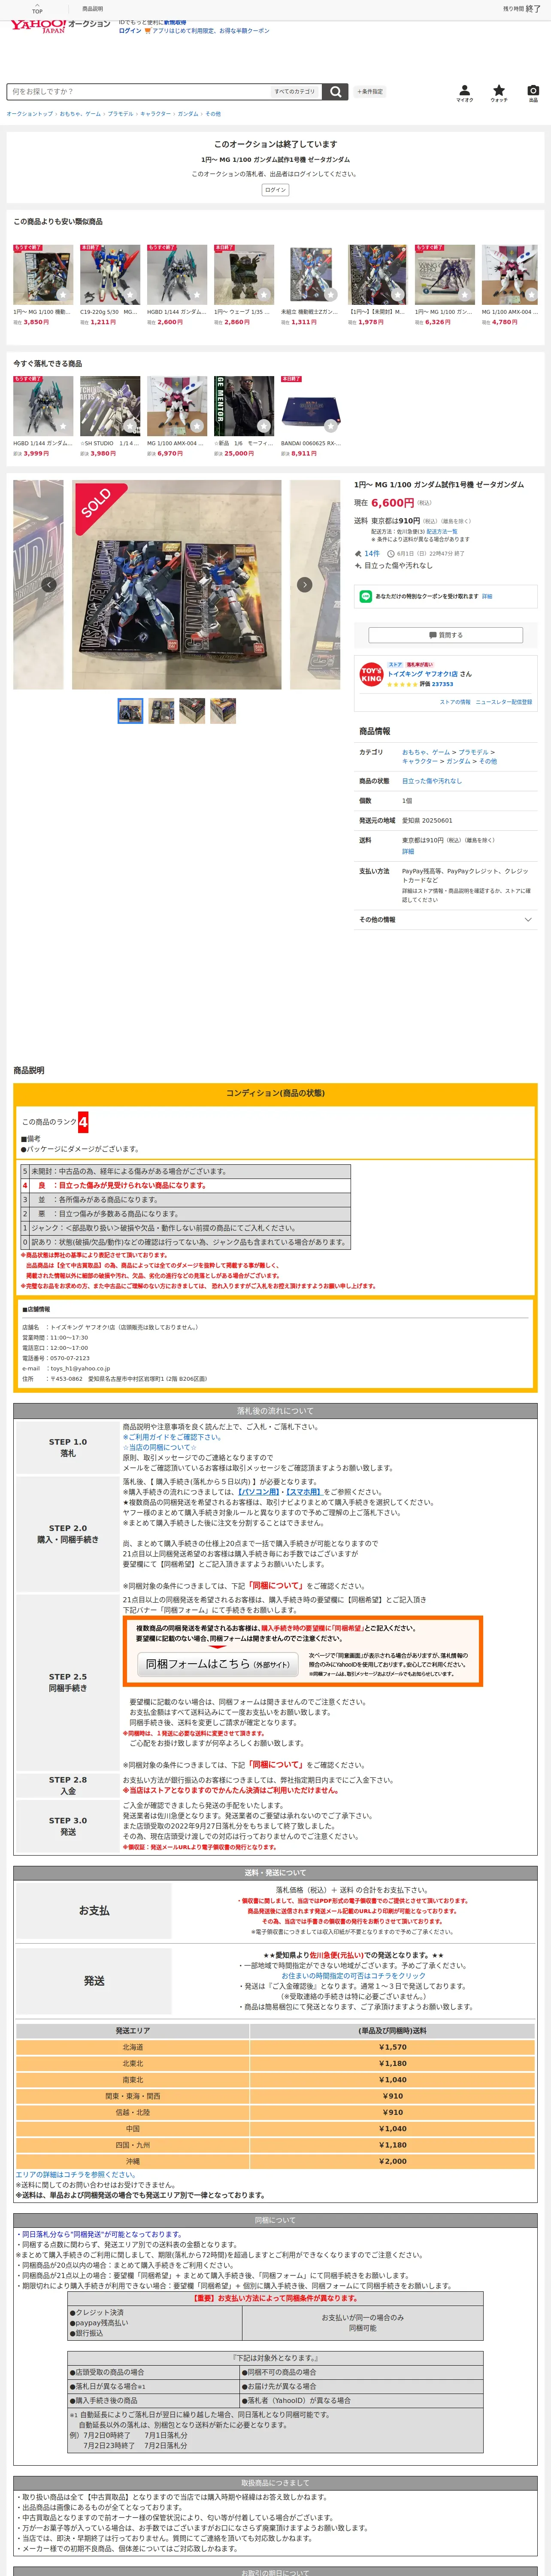This screenshot has height=2576, width=551.
Task: Show next product photo with right arrow
Action: click(x=305, y=585)
